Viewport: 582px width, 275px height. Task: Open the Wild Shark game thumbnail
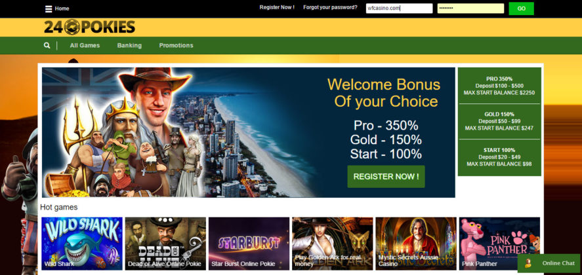81,244
